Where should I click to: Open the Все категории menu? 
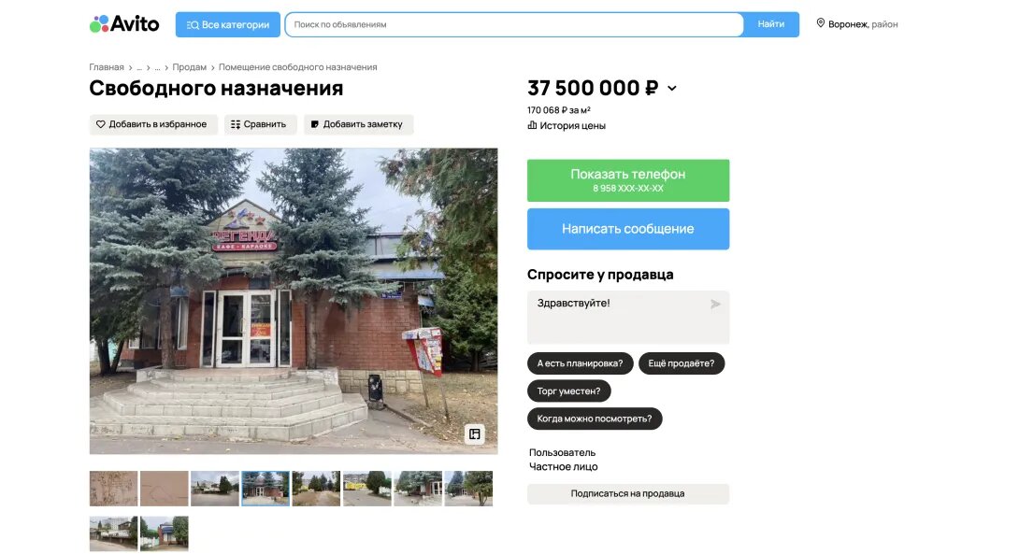pos(227,24)
